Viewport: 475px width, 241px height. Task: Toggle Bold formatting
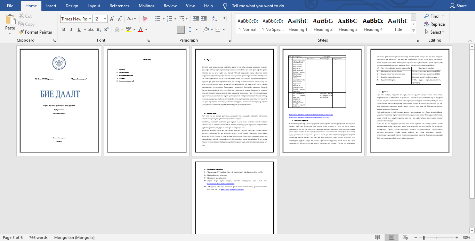click(64, 29)
